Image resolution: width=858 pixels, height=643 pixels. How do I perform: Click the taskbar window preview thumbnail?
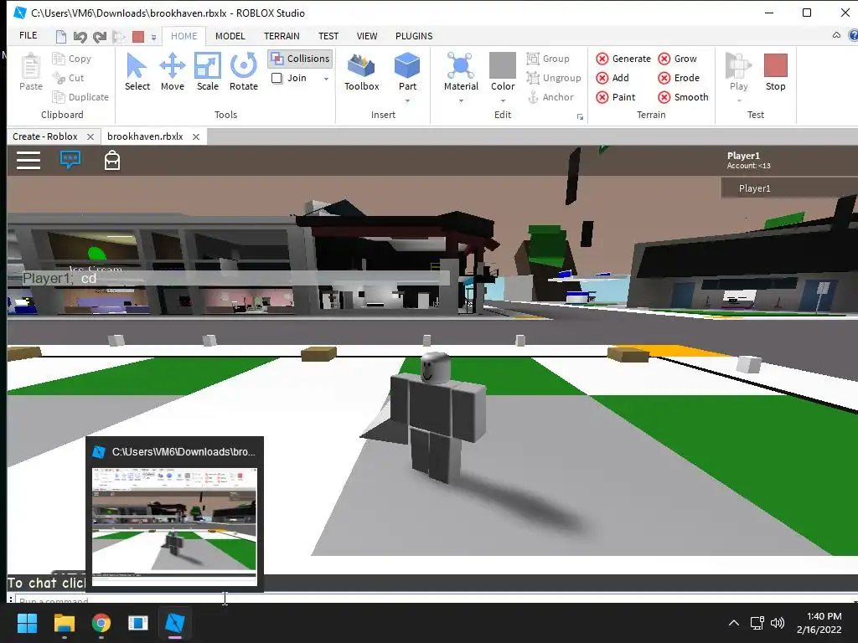click(174, 527)
